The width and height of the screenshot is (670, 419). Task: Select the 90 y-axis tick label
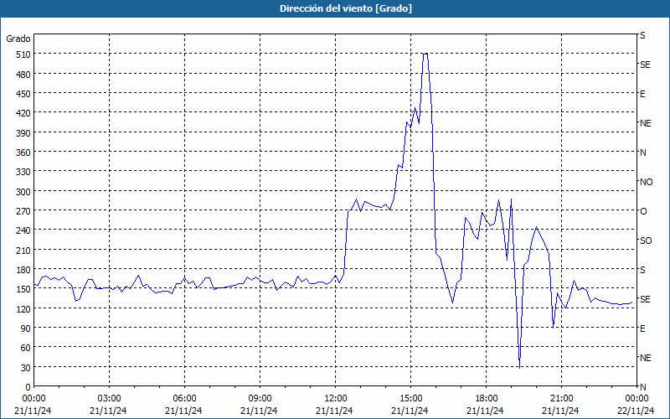tap(26, 328)
